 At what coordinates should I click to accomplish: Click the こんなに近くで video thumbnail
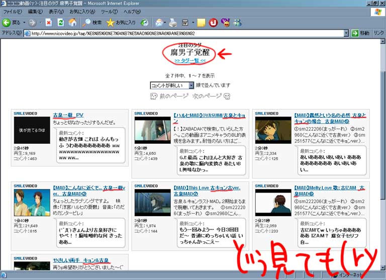point(32,203)
